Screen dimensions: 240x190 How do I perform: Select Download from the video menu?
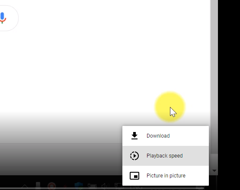pyautogui.click(x=166, y=136)
